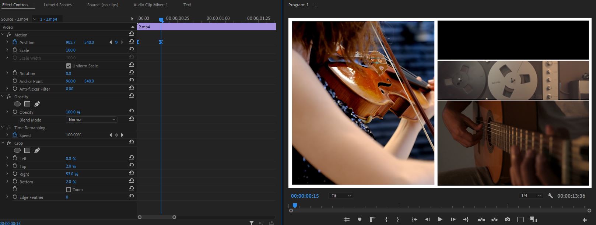Screen dimensions: 596x225
Task: Create rectangle mask under Crop
Action: point(27,150)
